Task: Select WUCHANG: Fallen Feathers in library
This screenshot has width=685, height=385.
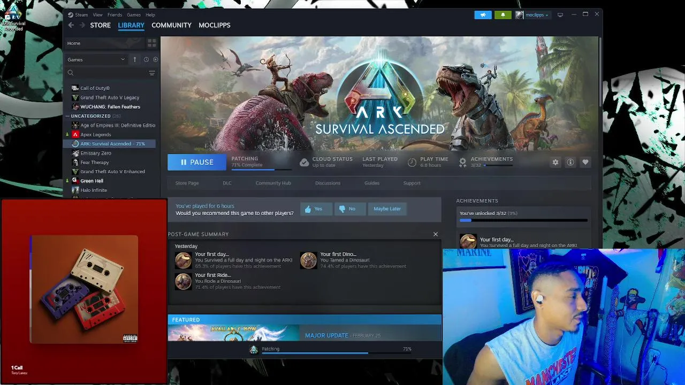Action: (110, 107)
